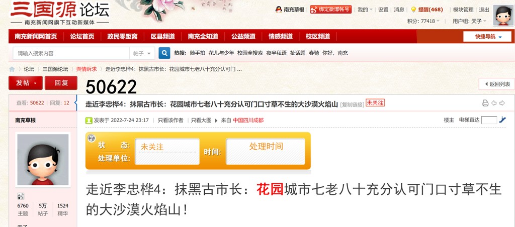Go to next thread arrow icon
This screenshot has height=227, width=515.
click(502, 103)
